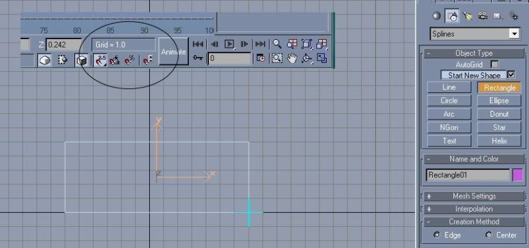Click the Rectangle01 name field
The height and width of the screenshot is (248, 529).
[x=468, y=175]
